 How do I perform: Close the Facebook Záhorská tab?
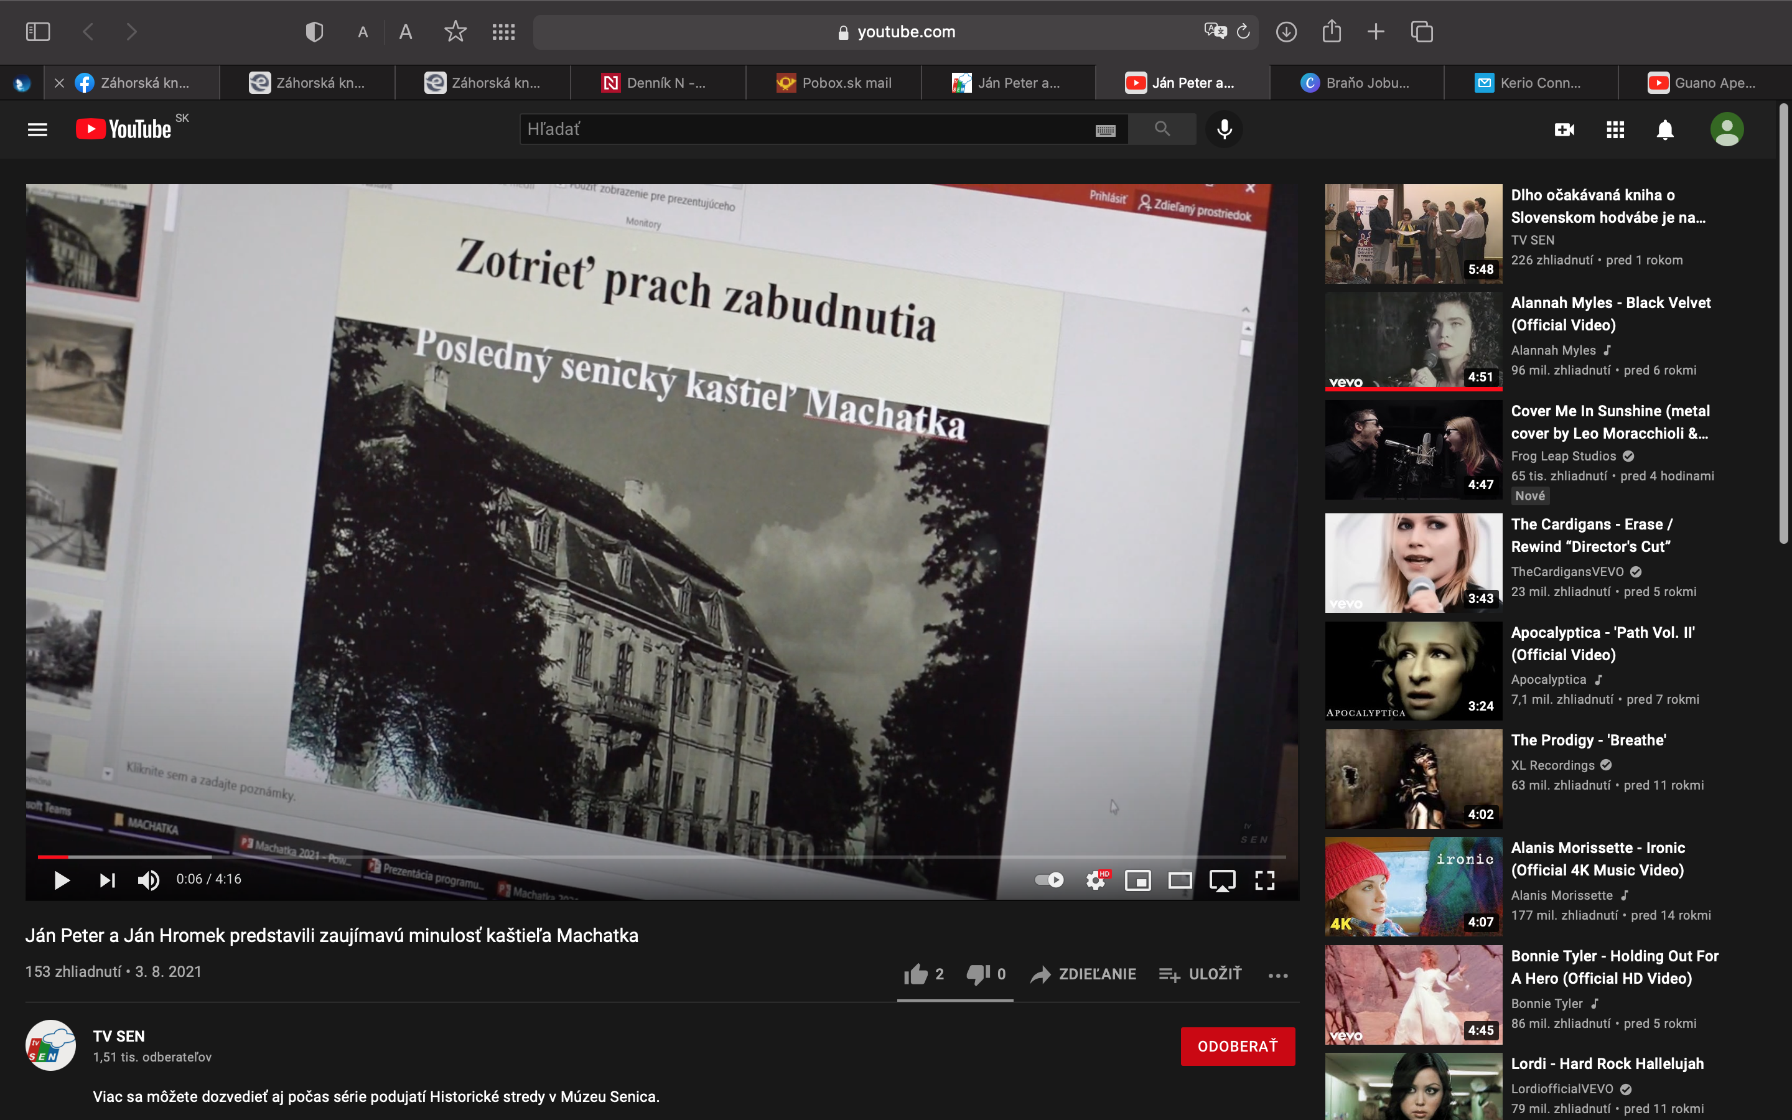[59, 83]
